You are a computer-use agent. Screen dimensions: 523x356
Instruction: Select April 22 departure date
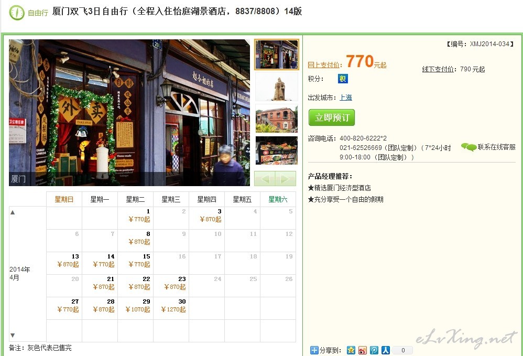(x=135, y=286)
